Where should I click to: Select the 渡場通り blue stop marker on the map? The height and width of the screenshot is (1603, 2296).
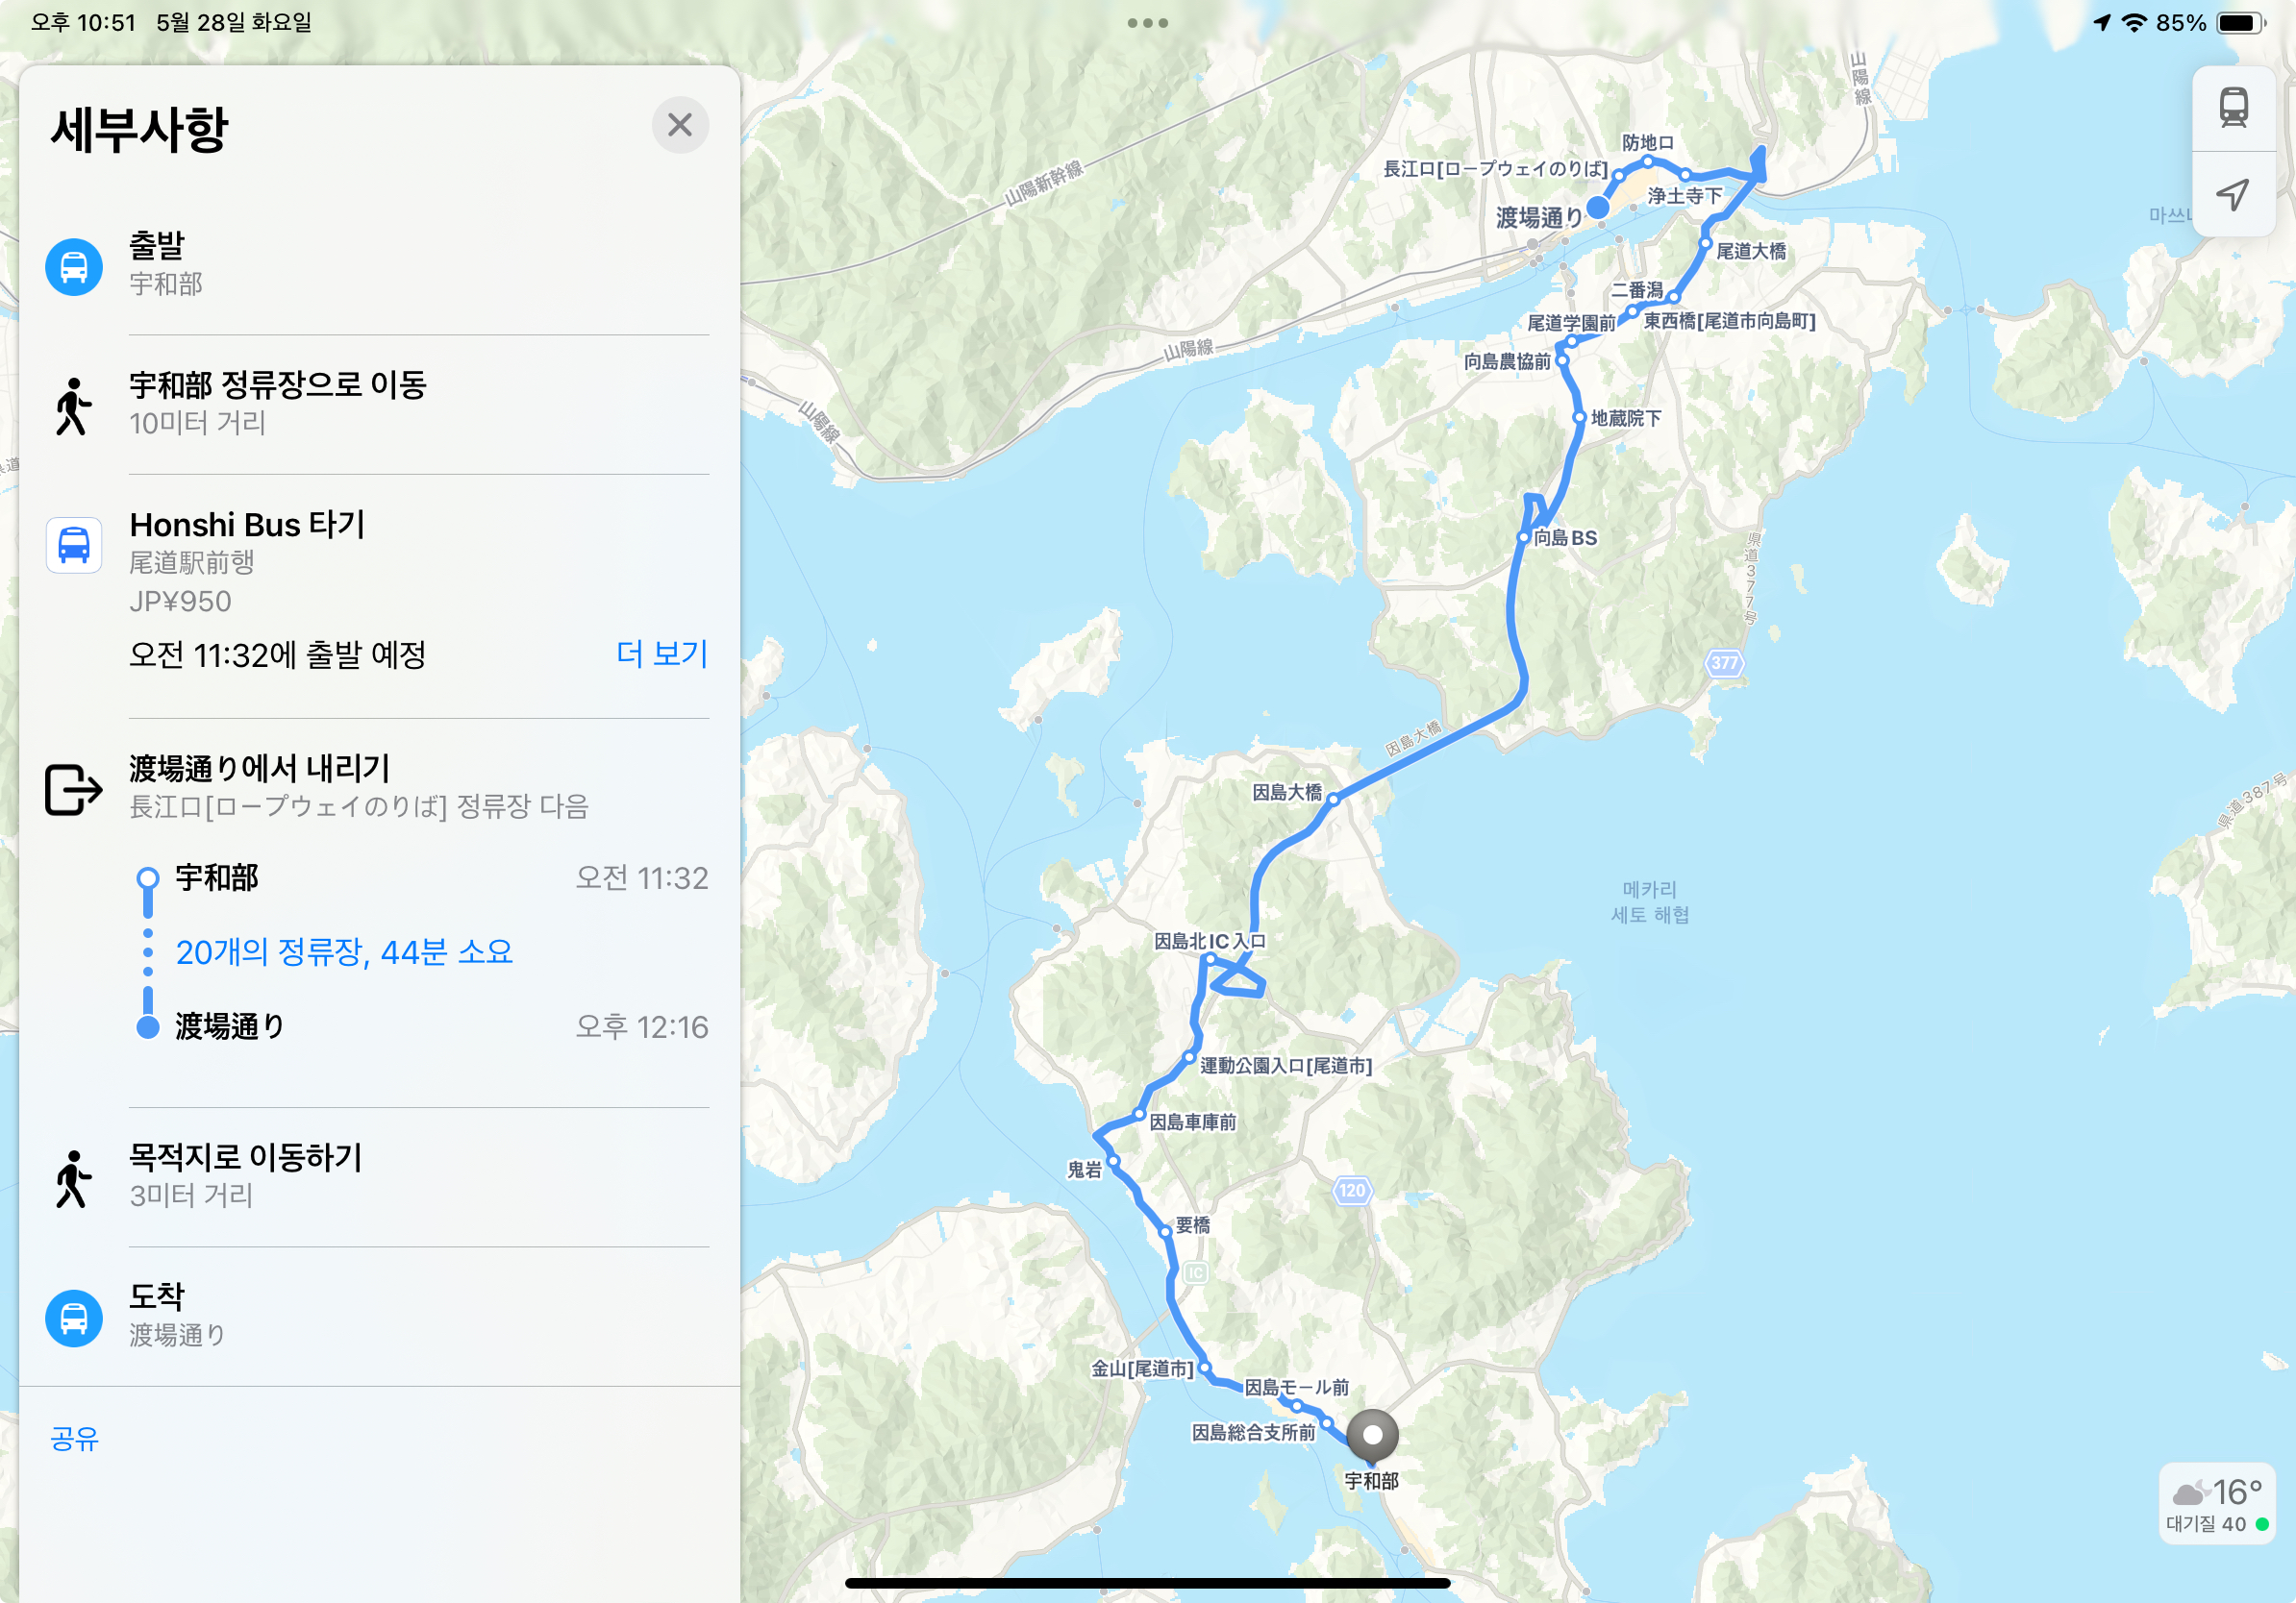(x=1598, y=207)
